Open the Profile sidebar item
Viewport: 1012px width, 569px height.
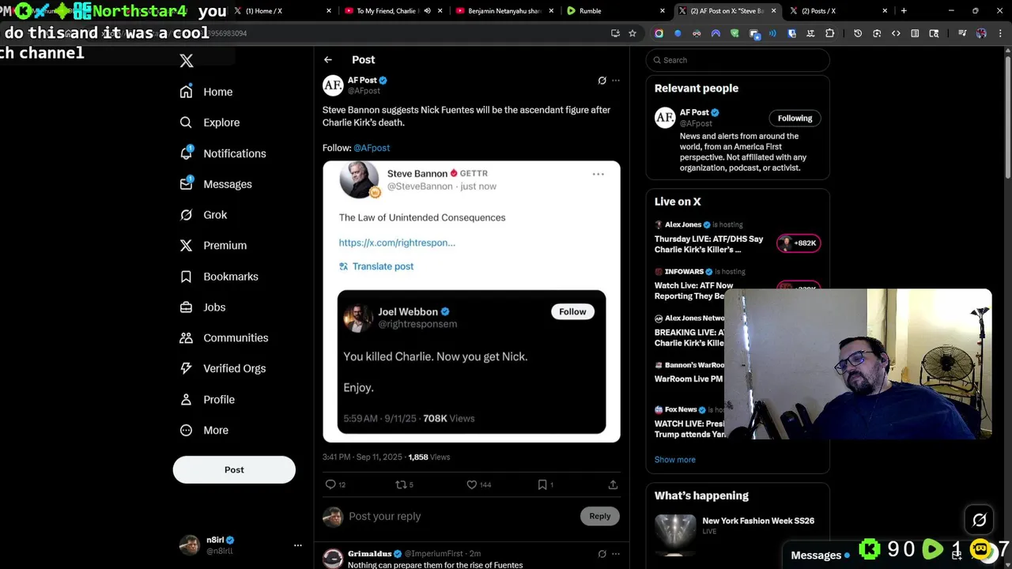pos(207,400)
